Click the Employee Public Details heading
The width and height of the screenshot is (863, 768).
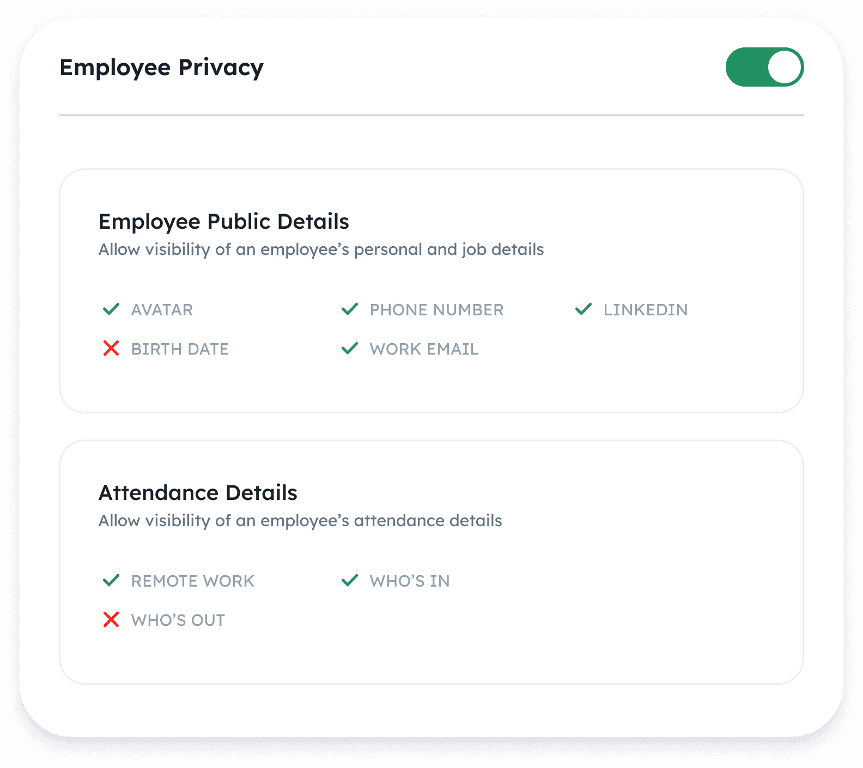(224, 222)
